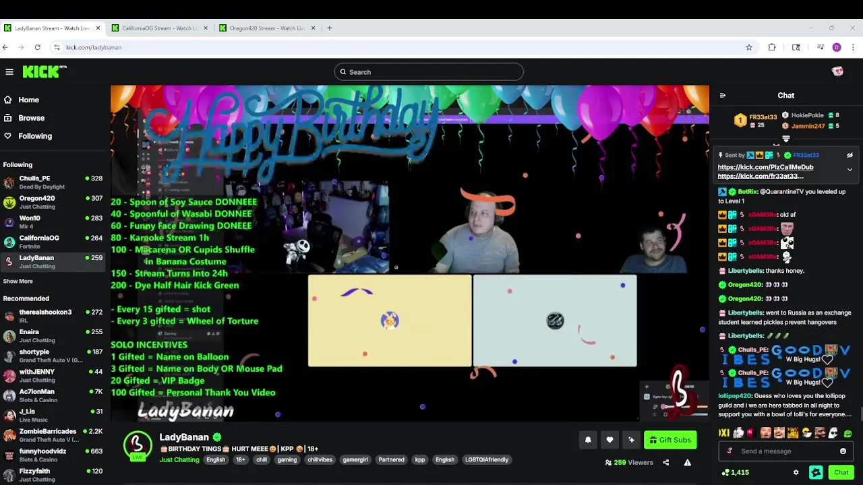Open the media controls icon in browser toolbar
Viewport: 863px width, 485px height.
coord(821,47)
